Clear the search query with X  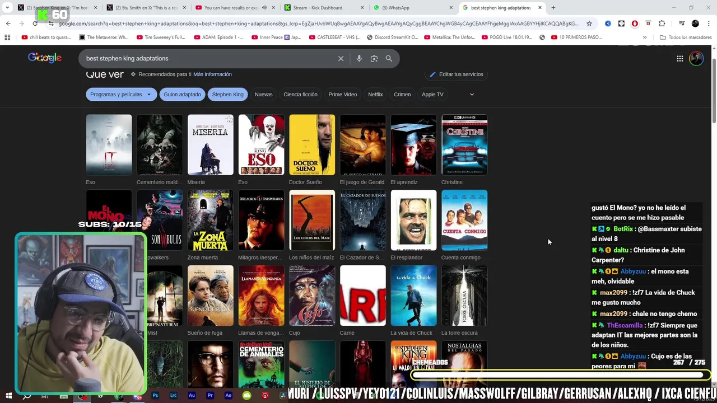tap(341, 58)
